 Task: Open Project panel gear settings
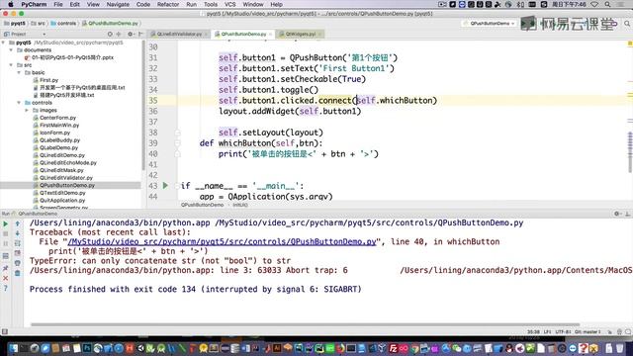(130, 34)
